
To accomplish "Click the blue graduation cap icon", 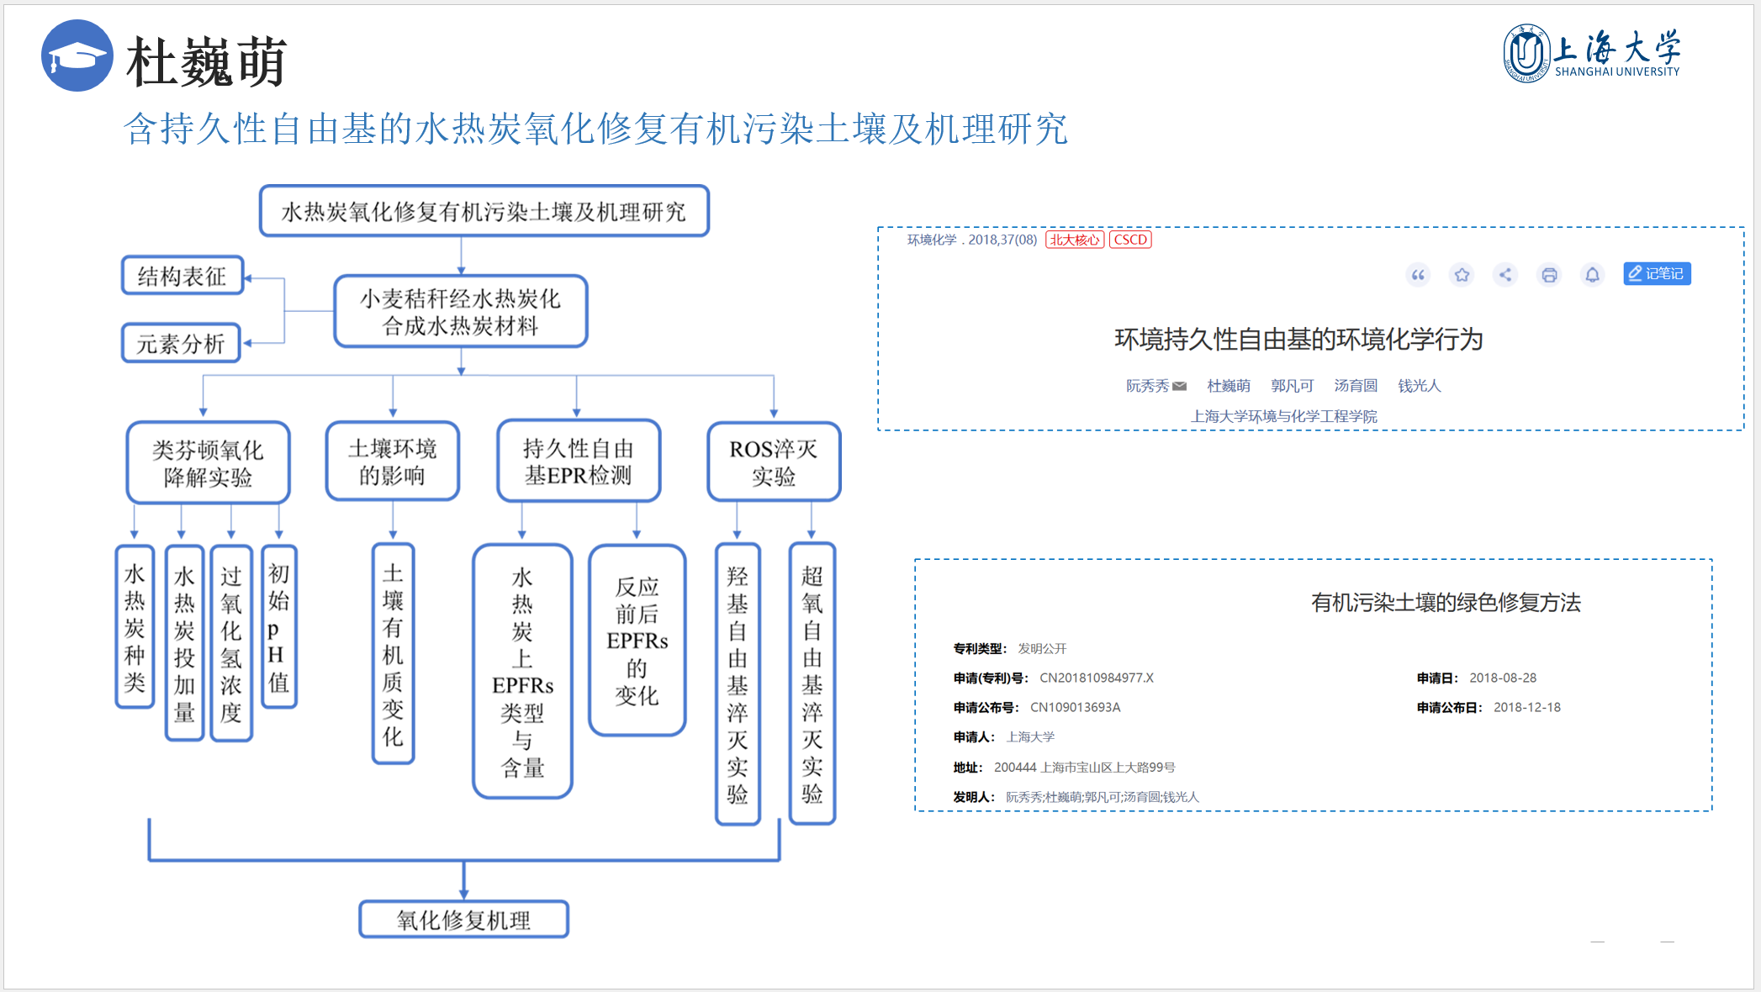I will [x=77, y=56].
